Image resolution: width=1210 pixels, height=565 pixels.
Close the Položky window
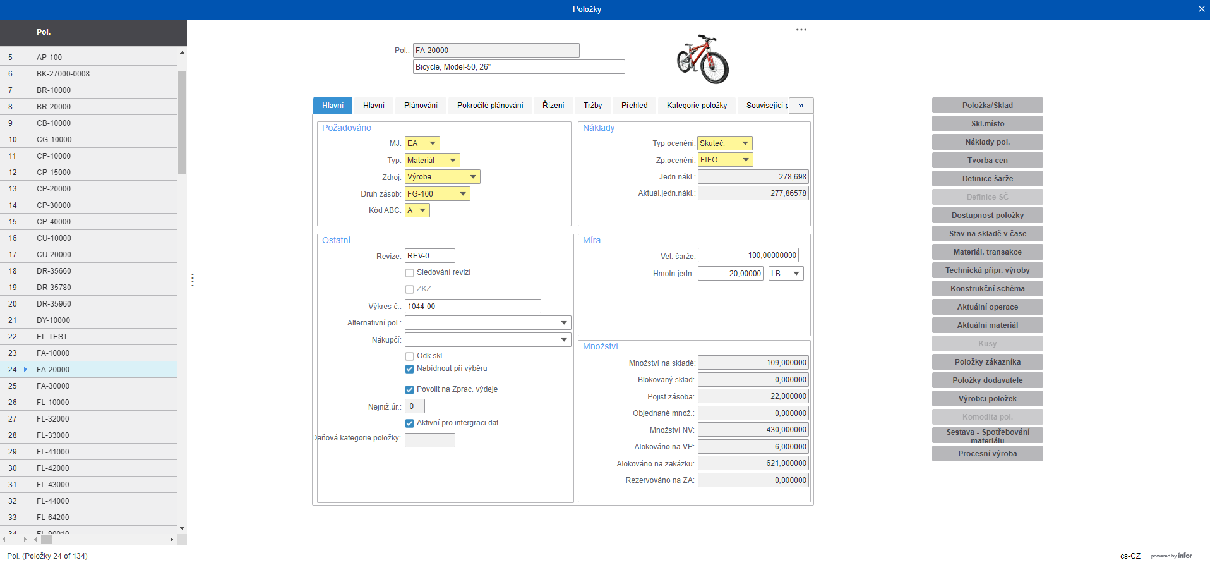point(1201,9)
